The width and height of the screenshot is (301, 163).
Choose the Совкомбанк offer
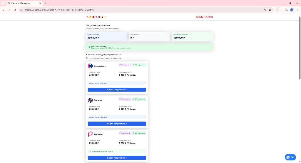pos(117,90)
